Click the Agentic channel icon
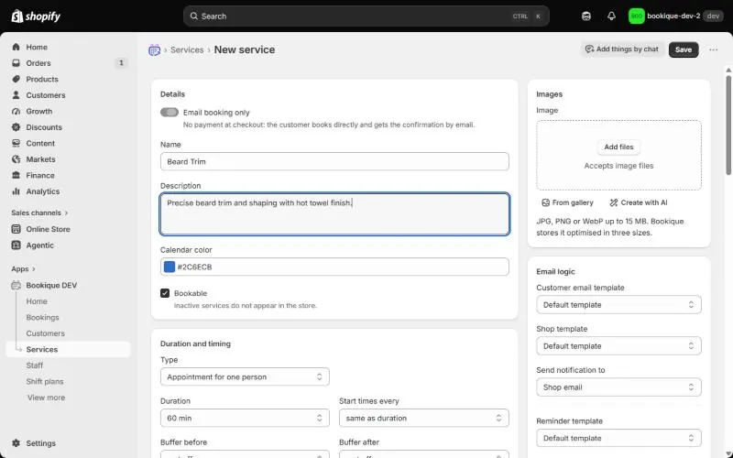The image size is (733, 458). click(x=16, y=245)
